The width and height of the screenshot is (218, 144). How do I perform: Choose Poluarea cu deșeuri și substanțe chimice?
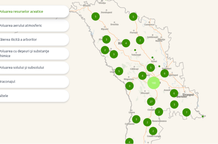tap(34, 54)
